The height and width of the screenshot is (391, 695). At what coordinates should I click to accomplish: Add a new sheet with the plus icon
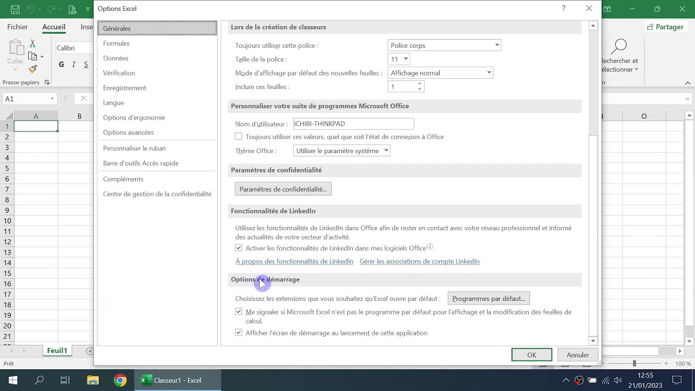(x=90, y=351)
